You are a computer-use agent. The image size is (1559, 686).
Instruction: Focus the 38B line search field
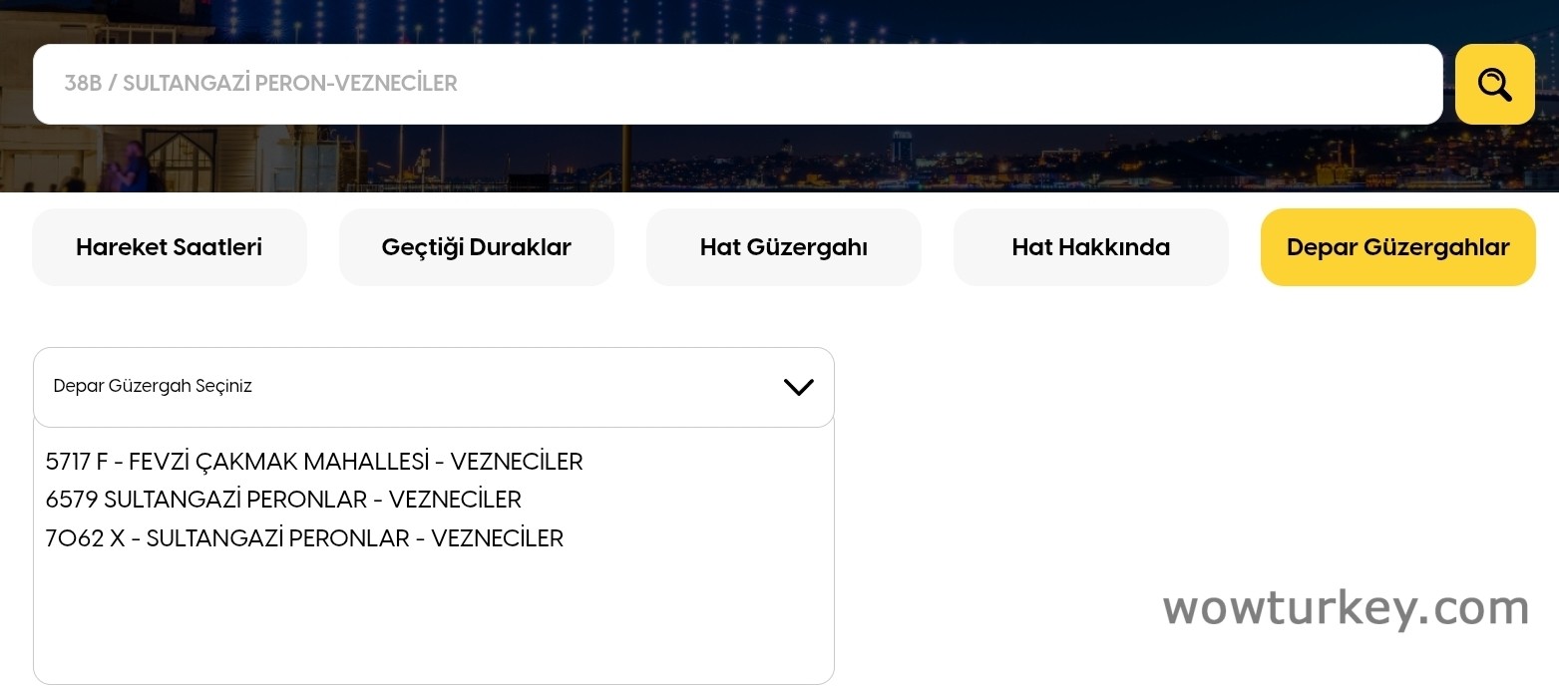[x=737, y=84]
